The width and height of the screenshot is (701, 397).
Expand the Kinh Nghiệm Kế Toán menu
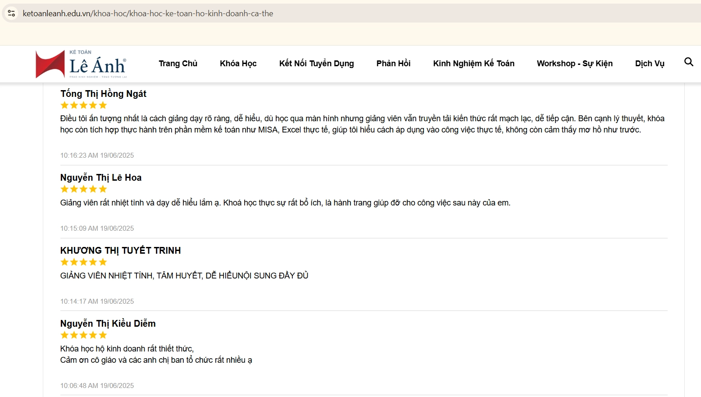[x=473, y=64]
